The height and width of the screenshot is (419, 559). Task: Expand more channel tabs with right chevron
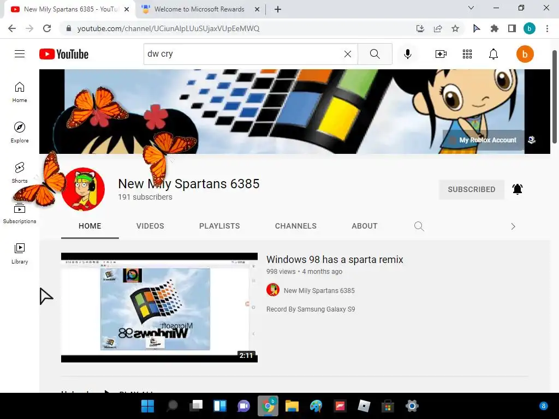[513, 226]
